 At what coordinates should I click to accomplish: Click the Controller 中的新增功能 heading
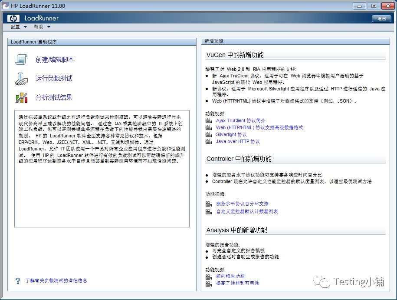(x=239, y=159)
